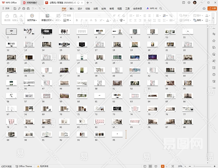Click the Save icon in quick access toolbar
218x168 pixels.
15,9
